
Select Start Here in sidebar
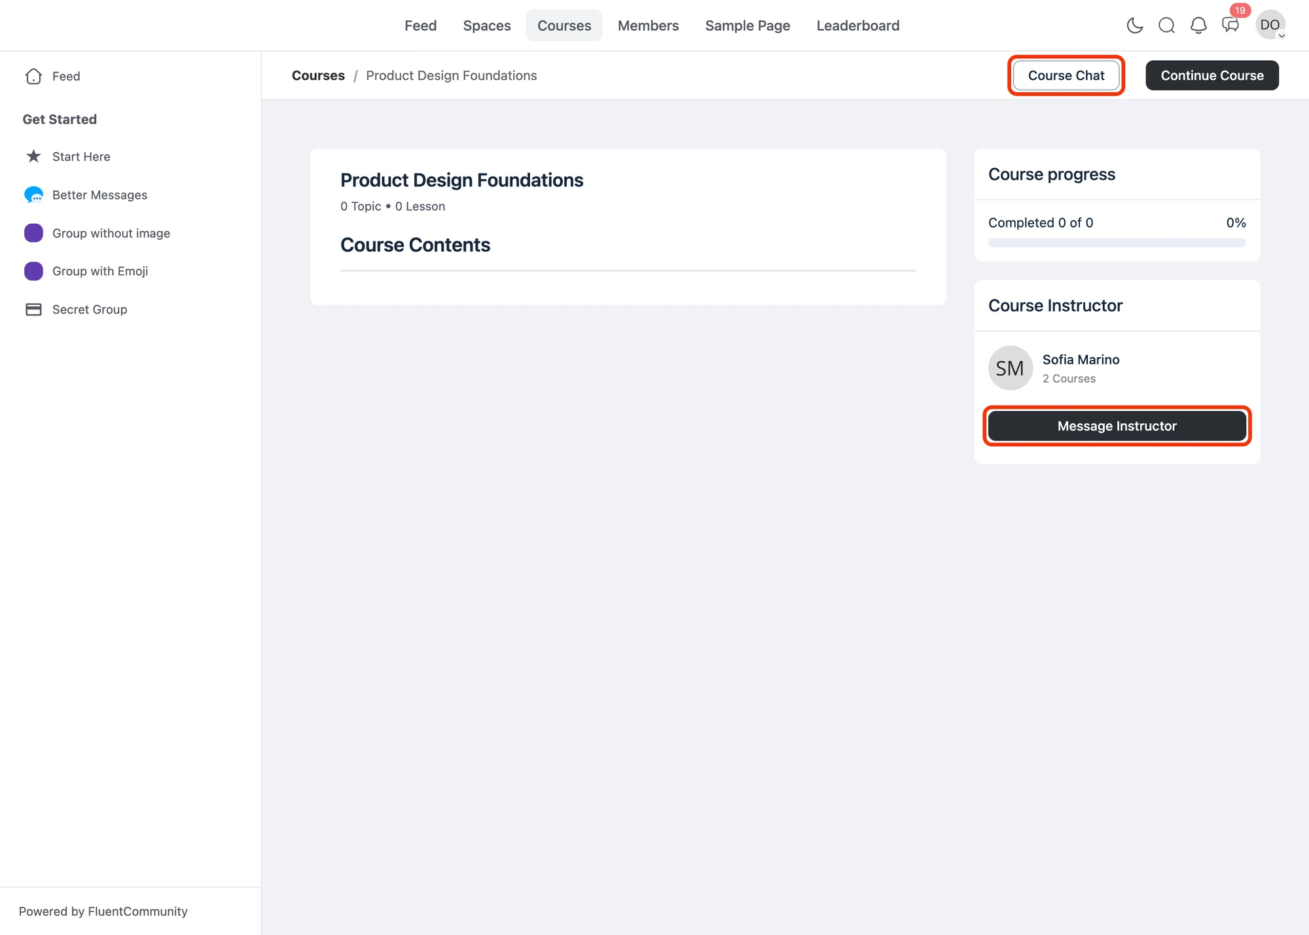(81, 156)
